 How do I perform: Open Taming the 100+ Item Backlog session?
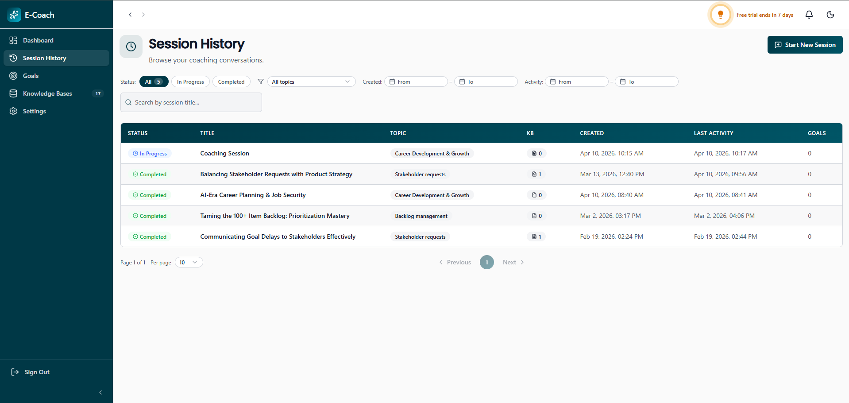tap(275, 216)
